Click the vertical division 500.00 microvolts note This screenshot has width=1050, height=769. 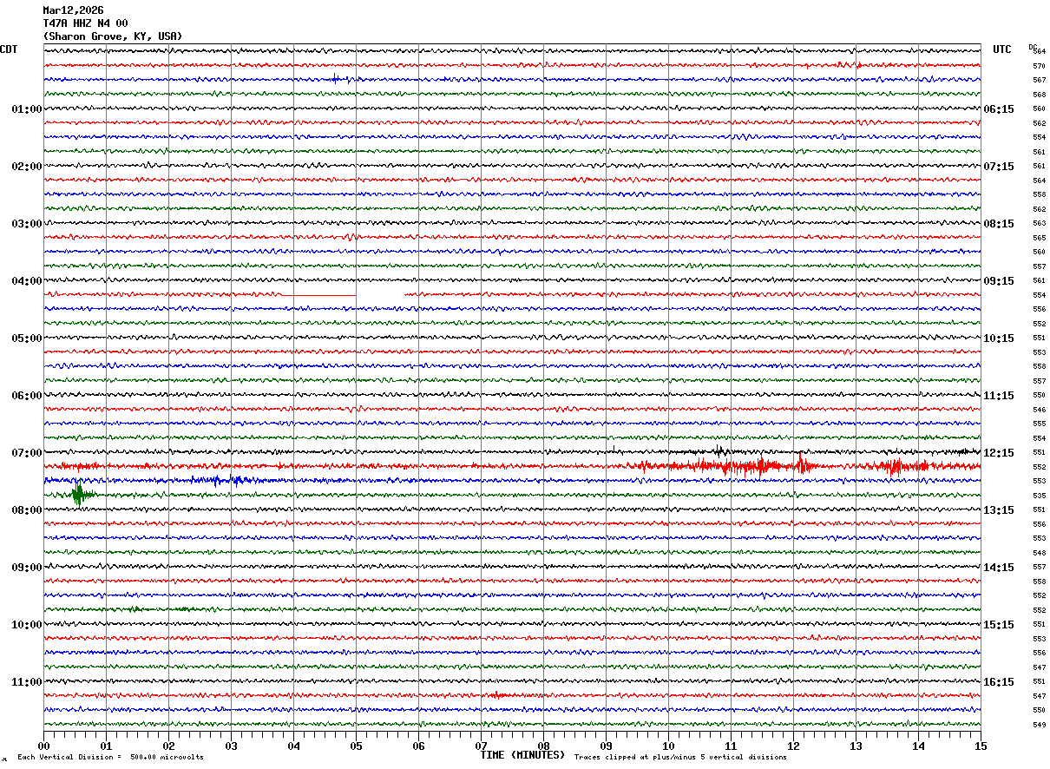pos(110,758)
